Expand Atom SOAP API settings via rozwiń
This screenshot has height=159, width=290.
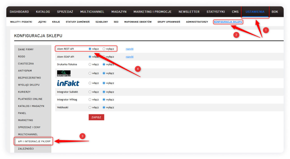(129, 57)
